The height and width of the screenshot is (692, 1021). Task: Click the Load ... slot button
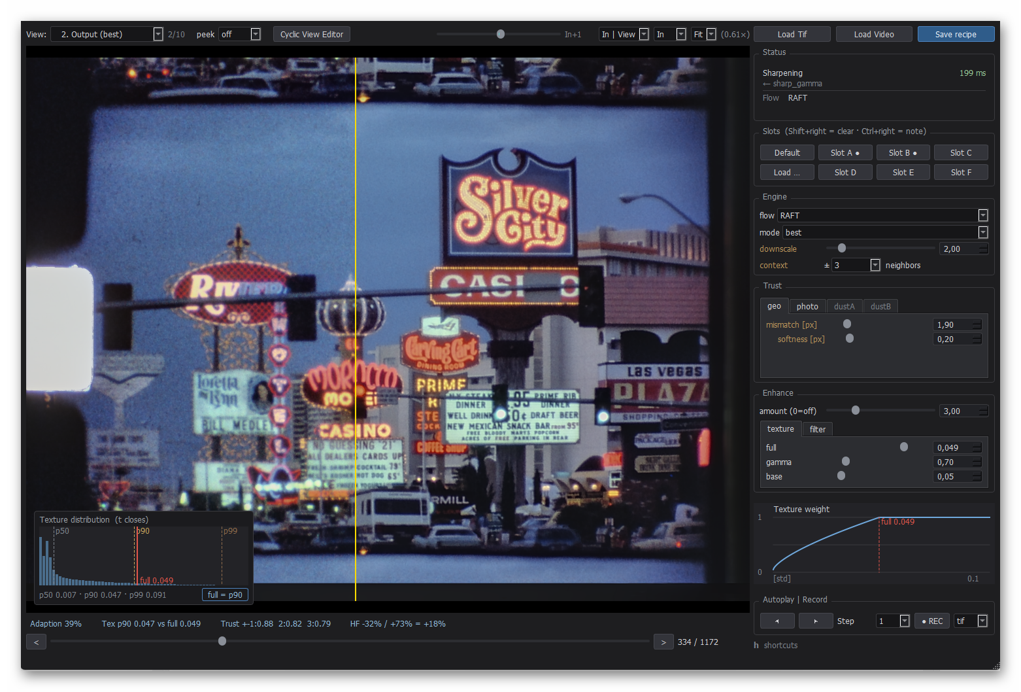[787, 172]
